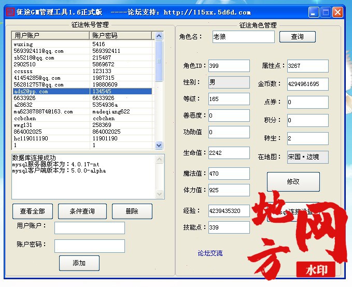This screenshot has width=352, height=287.
Task: Click the 性别 field showing 男
Action: [x=229, y=82]
